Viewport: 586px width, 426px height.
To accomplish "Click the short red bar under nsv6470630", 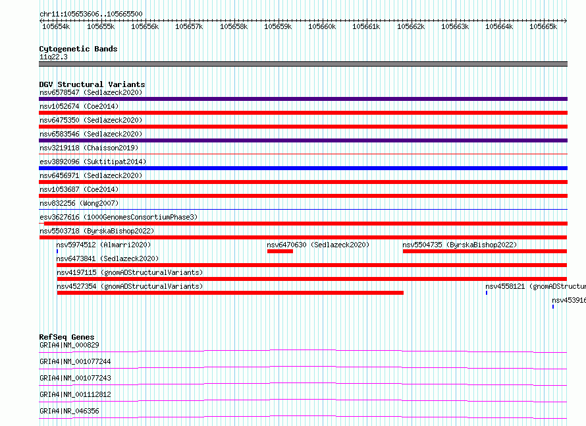I will point(280,251).
